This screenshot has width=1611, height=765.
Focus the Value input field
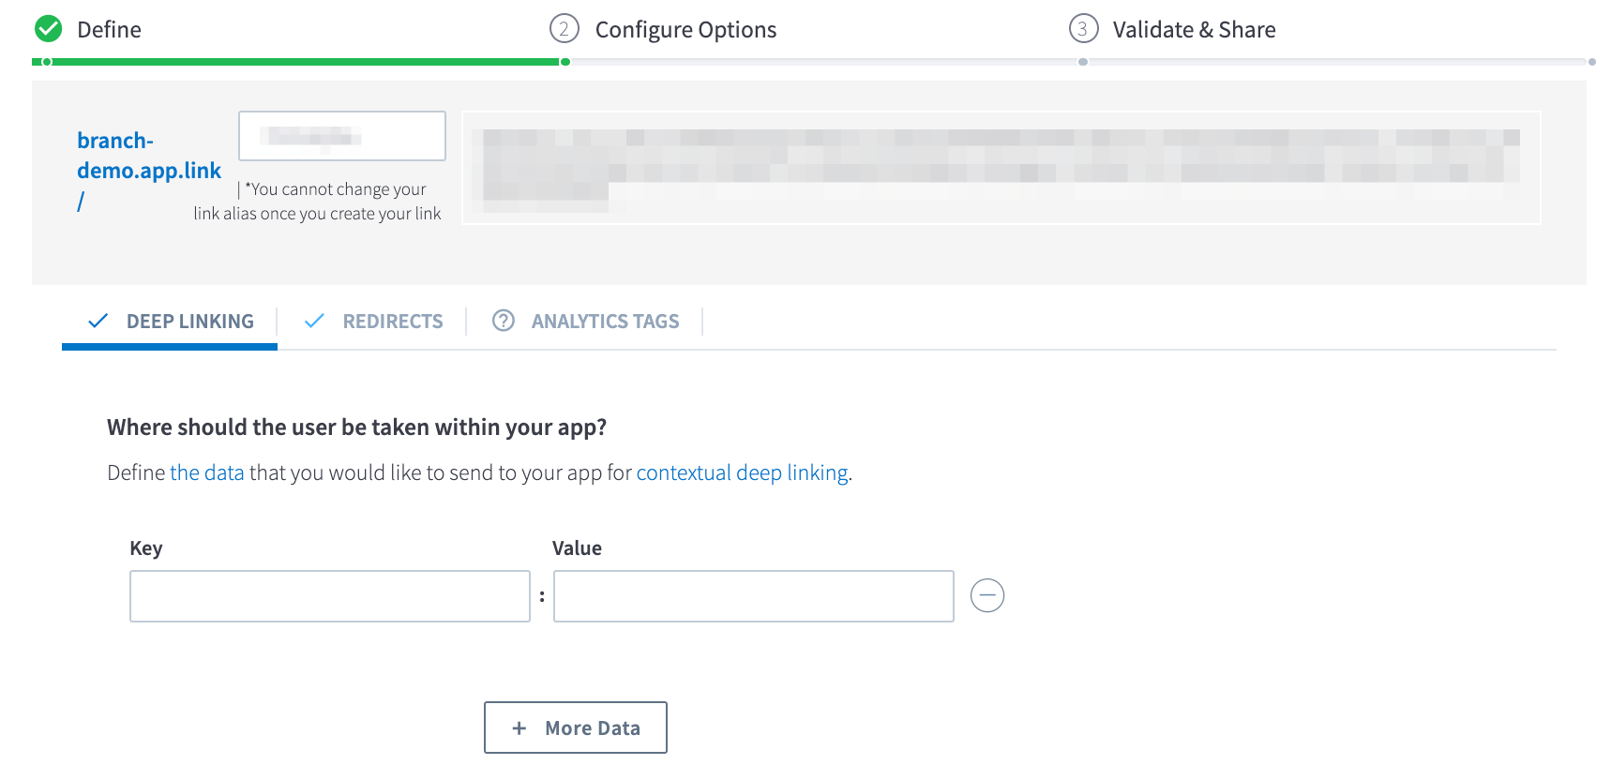tap(753, 596)
